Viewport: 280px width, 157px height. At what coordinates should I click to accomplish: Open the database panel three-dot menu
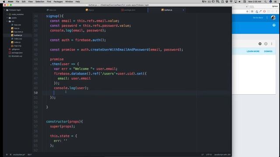click(272, 44)
